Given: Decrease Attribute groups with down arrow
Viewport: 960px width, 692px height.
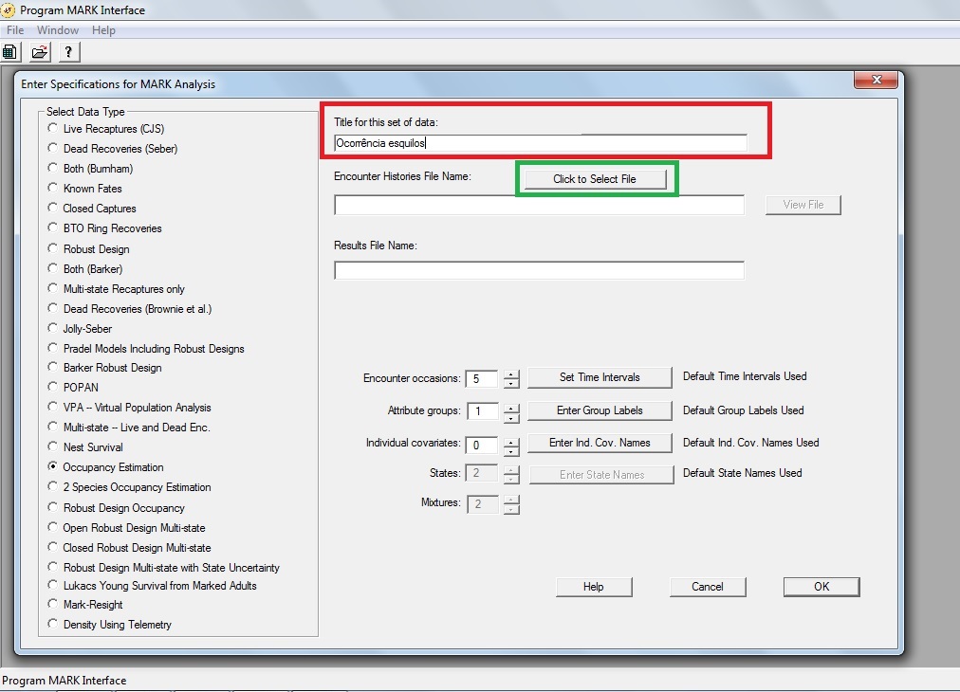Looking at the screenshot, I should [x=511, y=418].
